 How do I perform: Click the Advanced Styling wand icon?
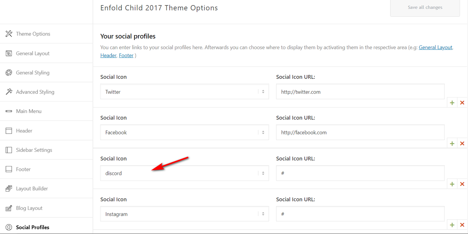[x=9, y=92]
